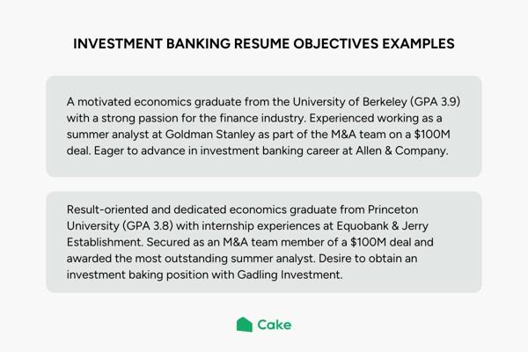Select the first resume objective example box

(x=264, y=126)
